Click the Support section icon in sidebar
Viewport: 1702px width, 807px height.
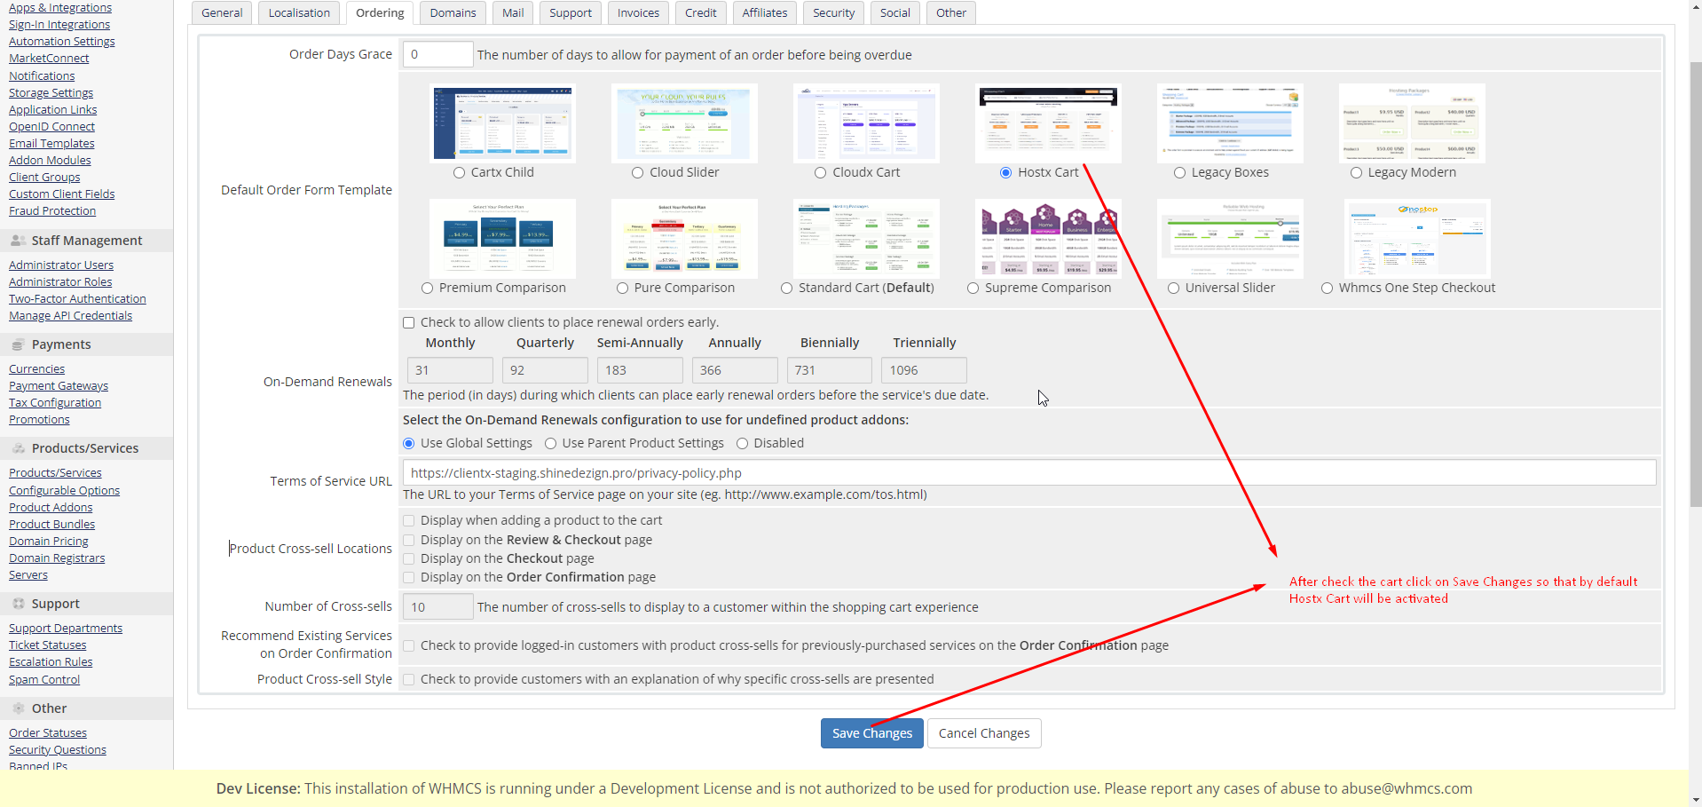pyautogui.click(x=18, y=604)
